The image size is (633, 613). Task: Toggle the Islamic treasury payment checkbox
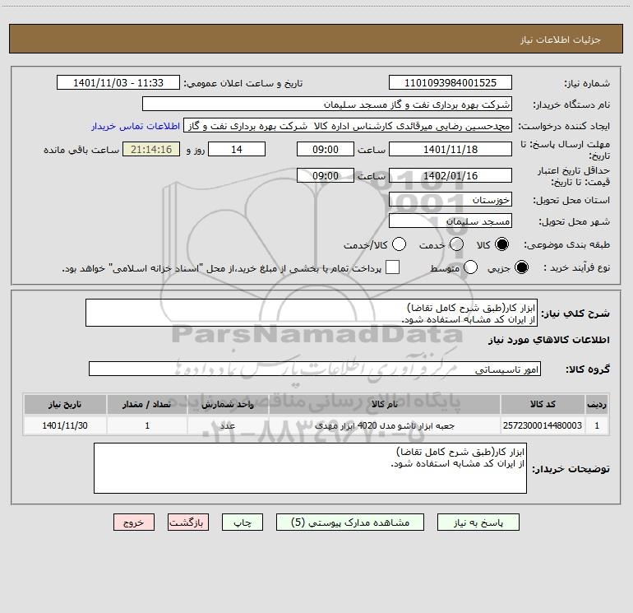pyautogui.click(x=392, y=267)
